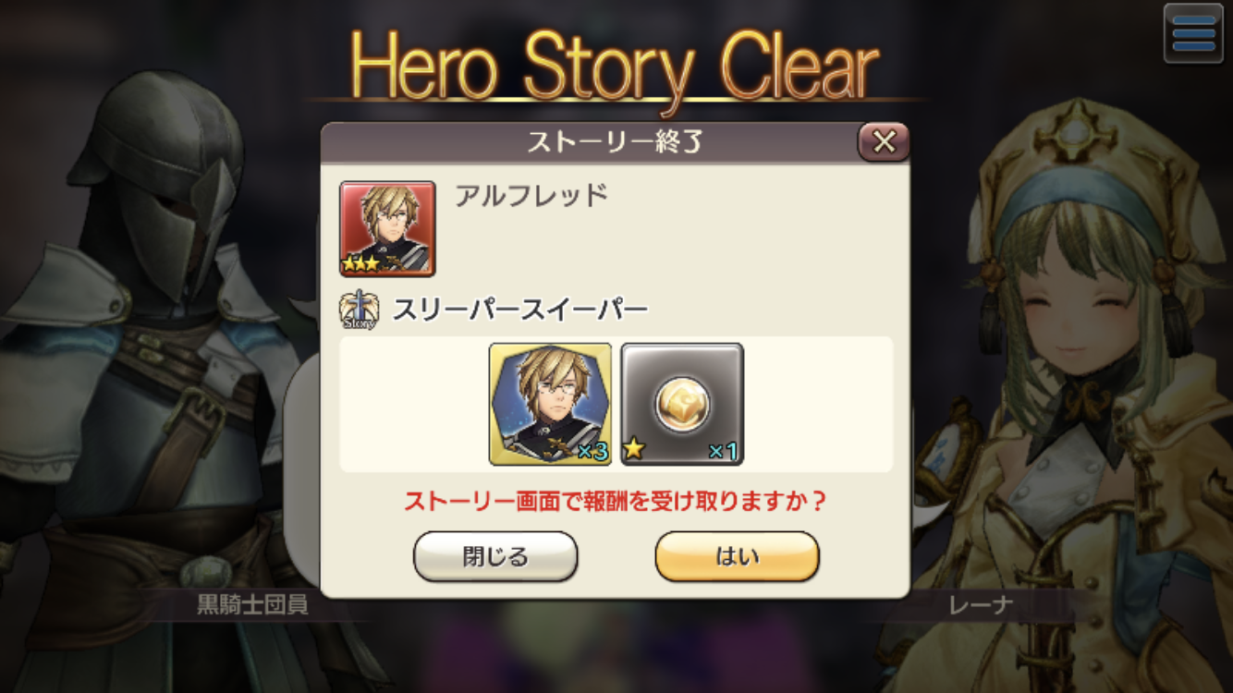
Task: Tap the レーナ name label
Action: point(982,605)
